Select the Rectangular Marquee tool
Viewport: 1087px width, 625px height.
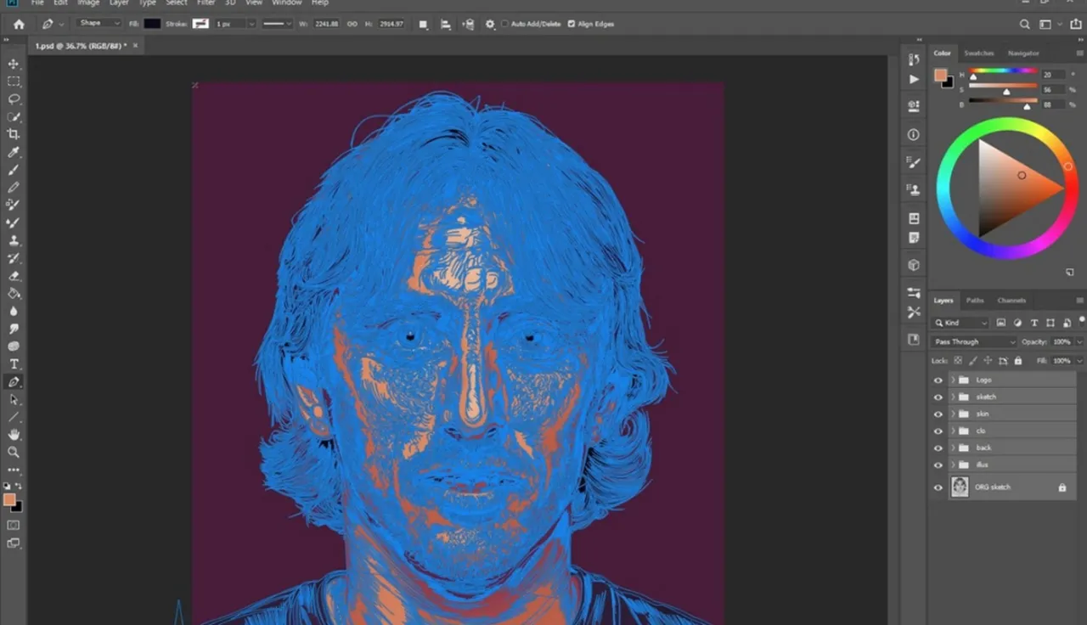(14, 82)
